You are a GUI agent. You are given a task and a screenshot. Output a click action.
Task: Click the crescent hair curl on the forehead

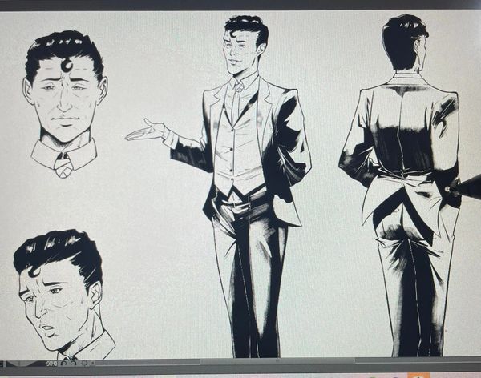(66, 64)
